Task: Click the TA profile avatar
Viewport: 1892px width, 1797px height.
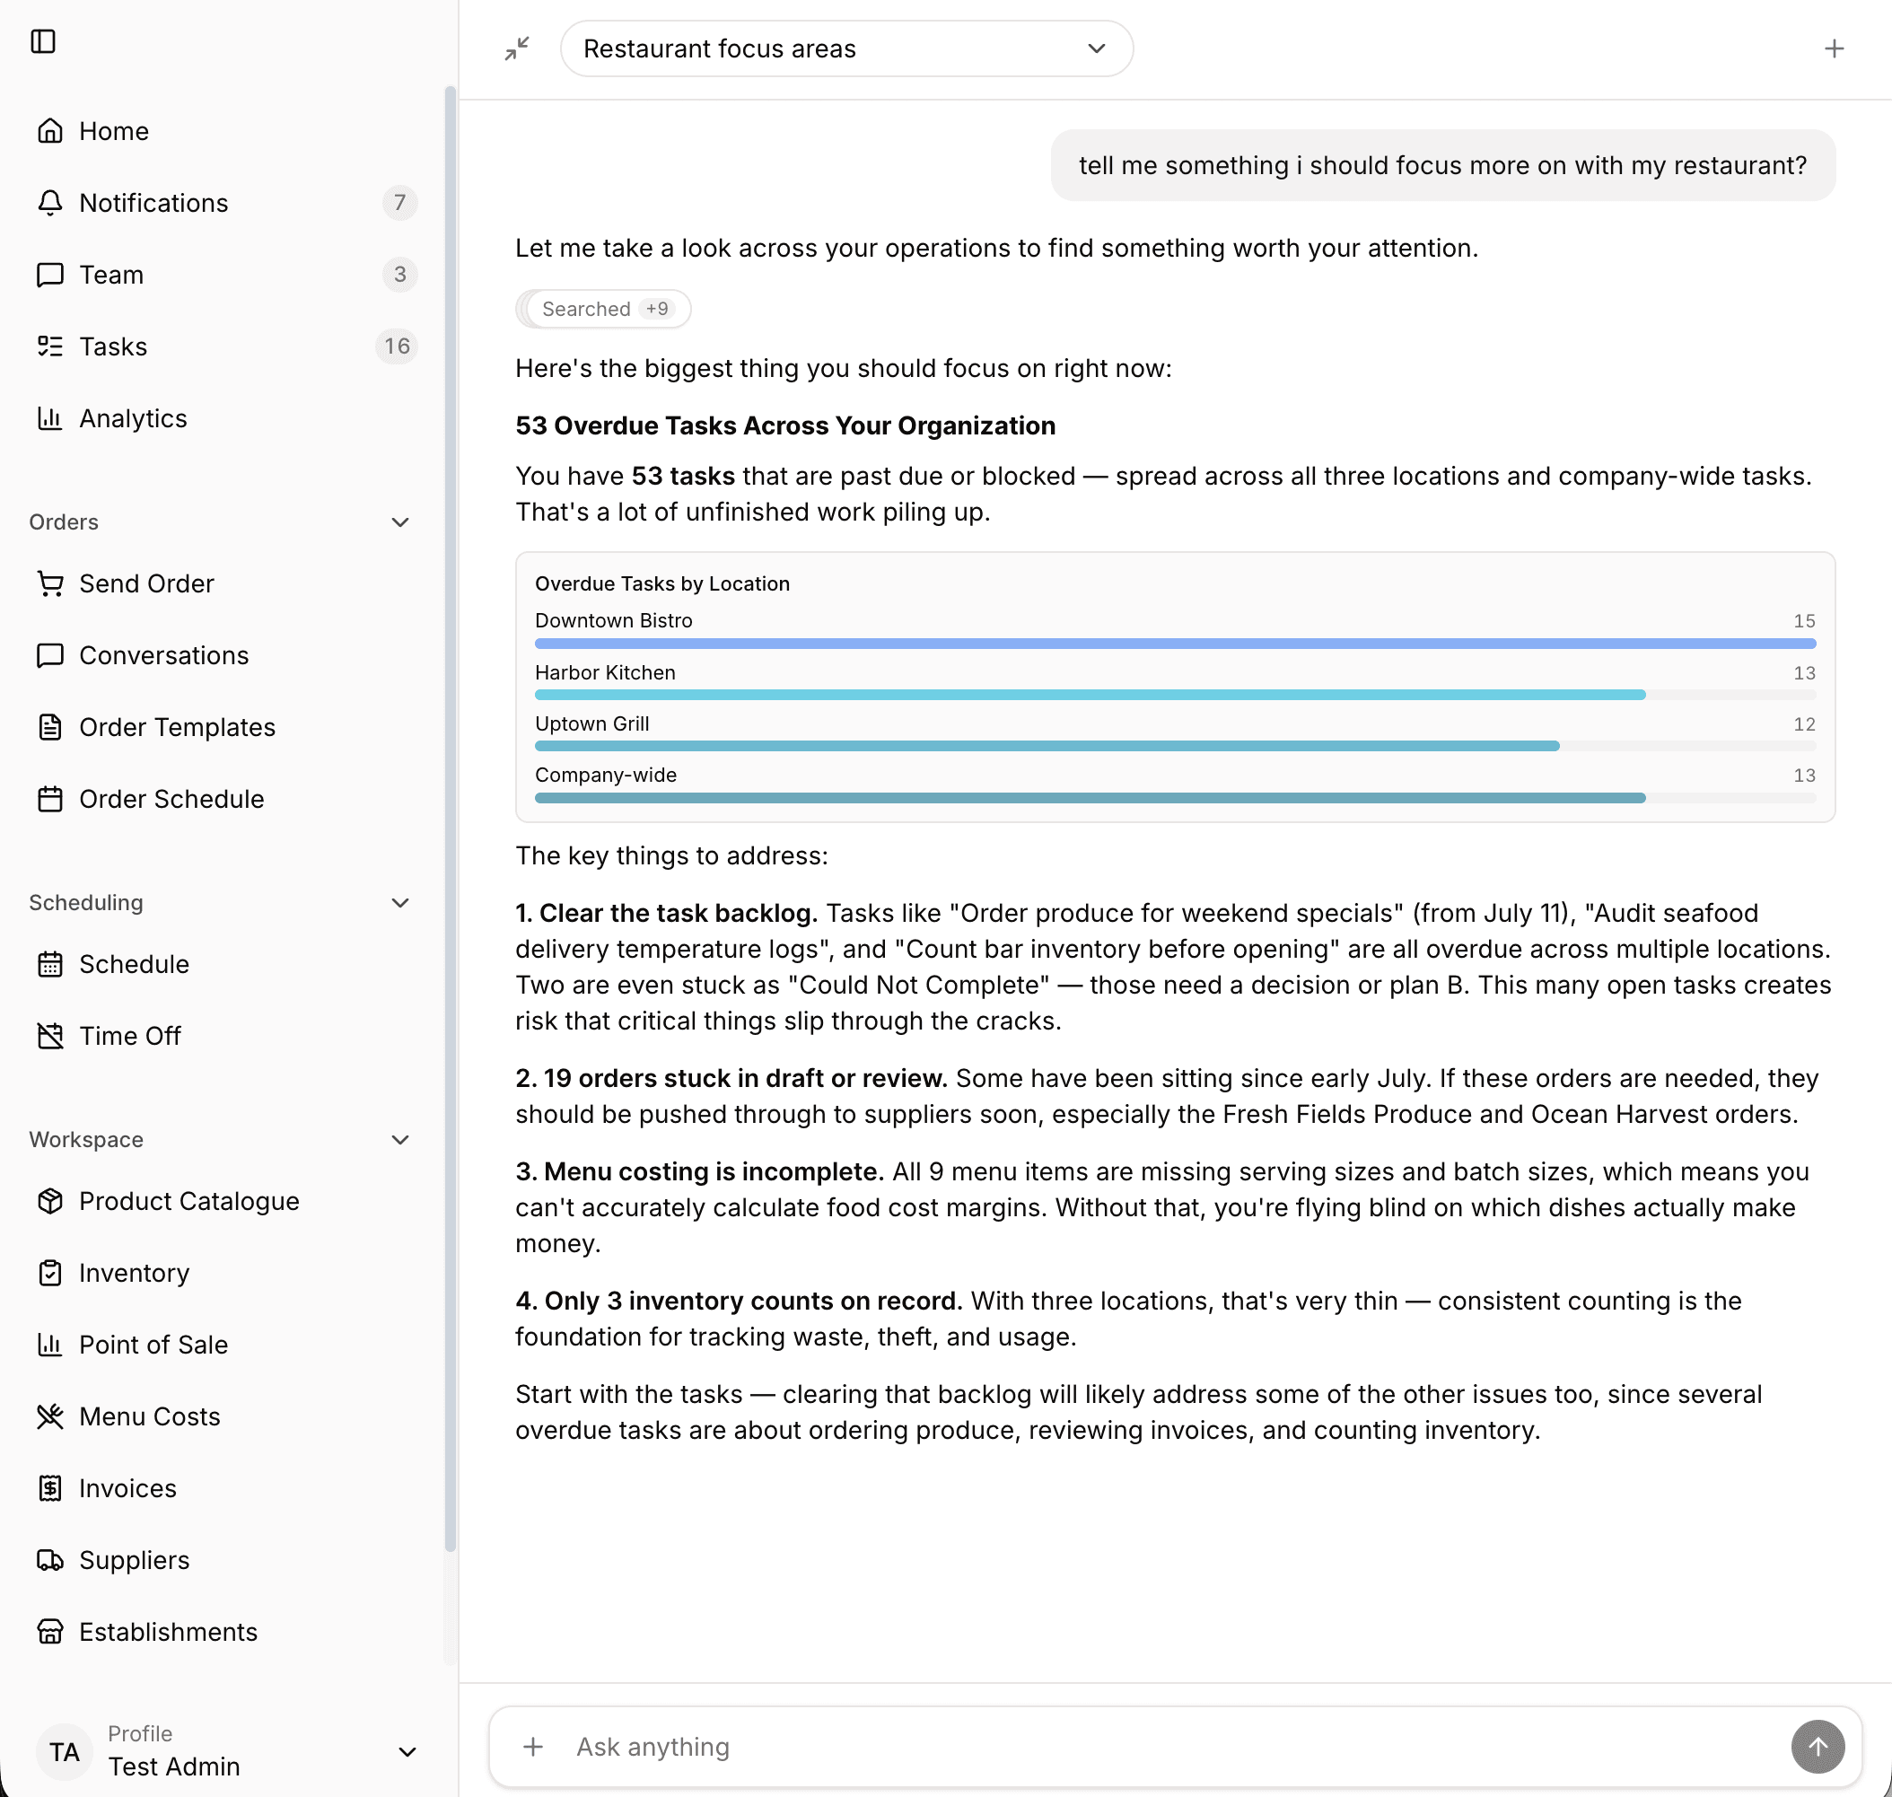Action: (x=65, y=1752)
